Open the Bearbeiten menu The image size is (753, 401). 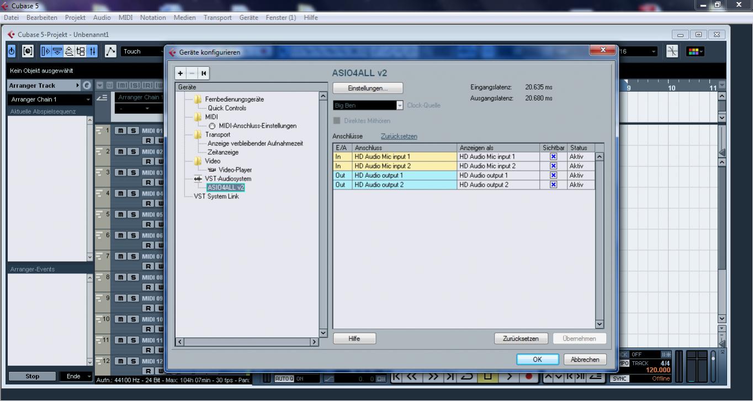pos(42,17)
